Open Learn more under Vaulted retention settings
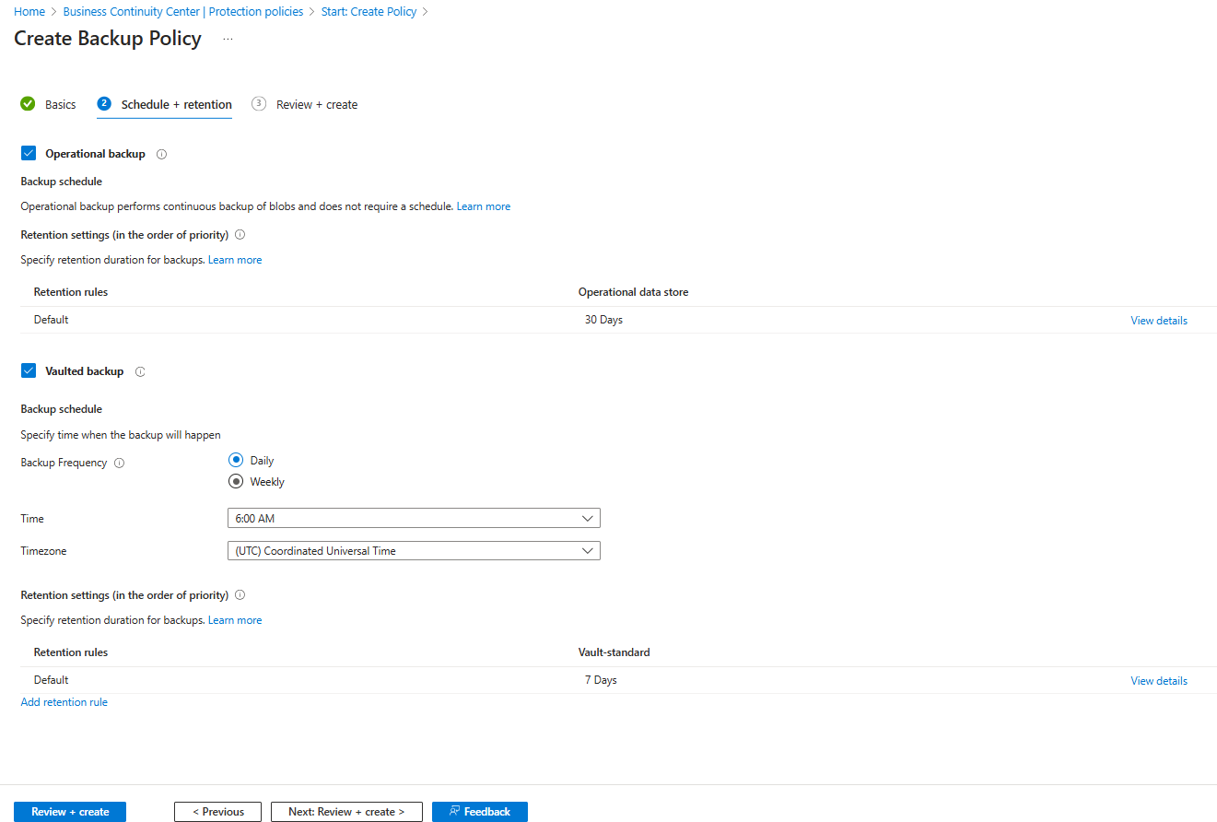The image size is (1217, 822). tap(235, 620)
